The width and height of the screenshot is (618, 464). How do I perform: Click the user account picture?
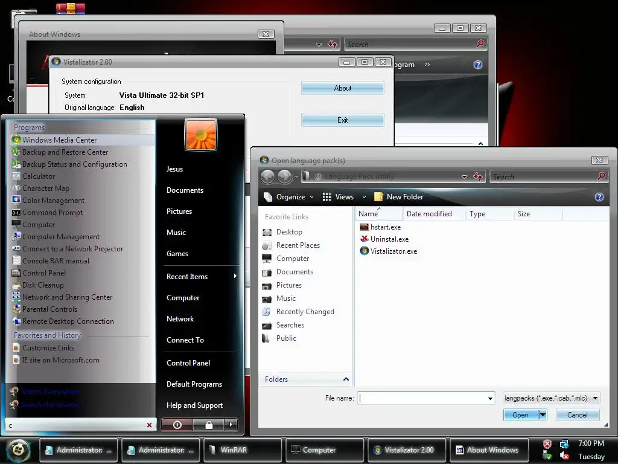point(201,135)
